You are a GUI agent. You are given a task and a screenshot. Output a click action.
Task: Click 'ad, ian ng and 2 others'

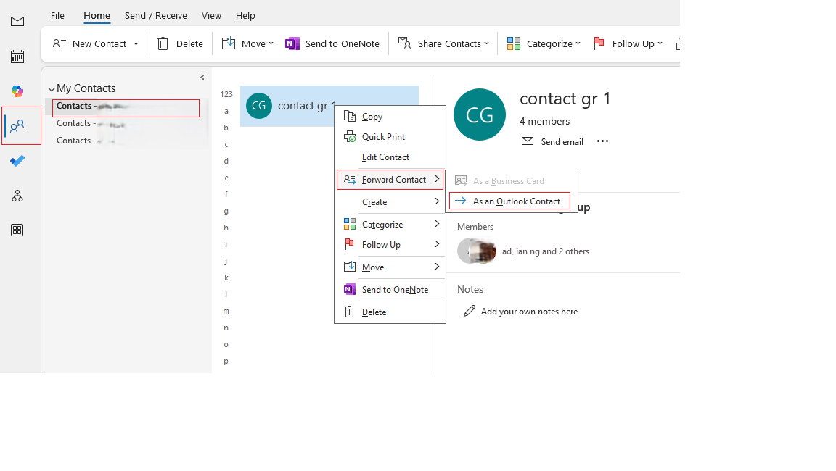point(546,251)
